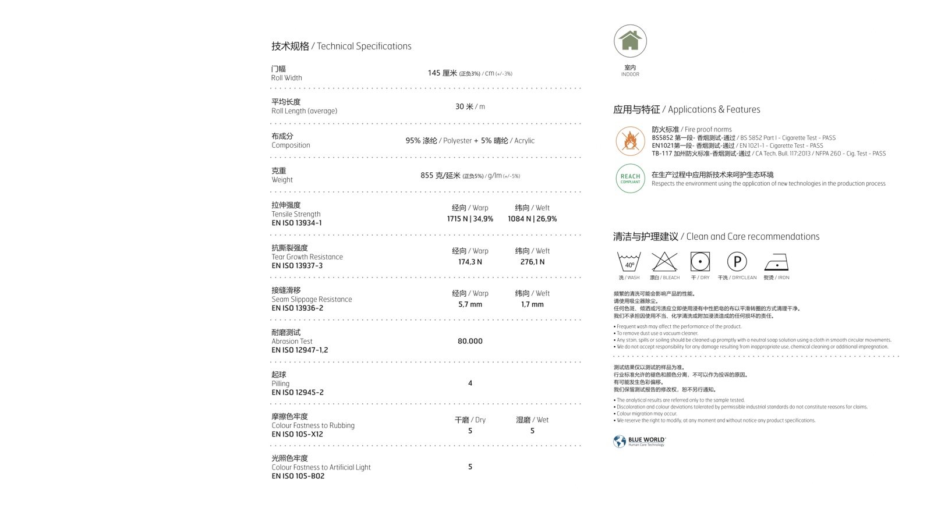Image resolution: width=934 pixels, height=526 pixels.
Task: Click the 30 m roll length value
Action: pyautogui.click(x=470, y=106)
